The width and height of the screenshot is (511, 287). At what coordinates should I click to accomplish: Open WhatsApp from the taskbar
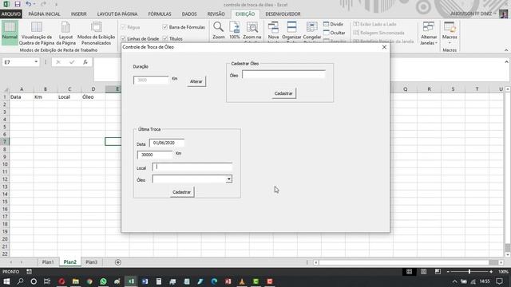pos(103,281)
